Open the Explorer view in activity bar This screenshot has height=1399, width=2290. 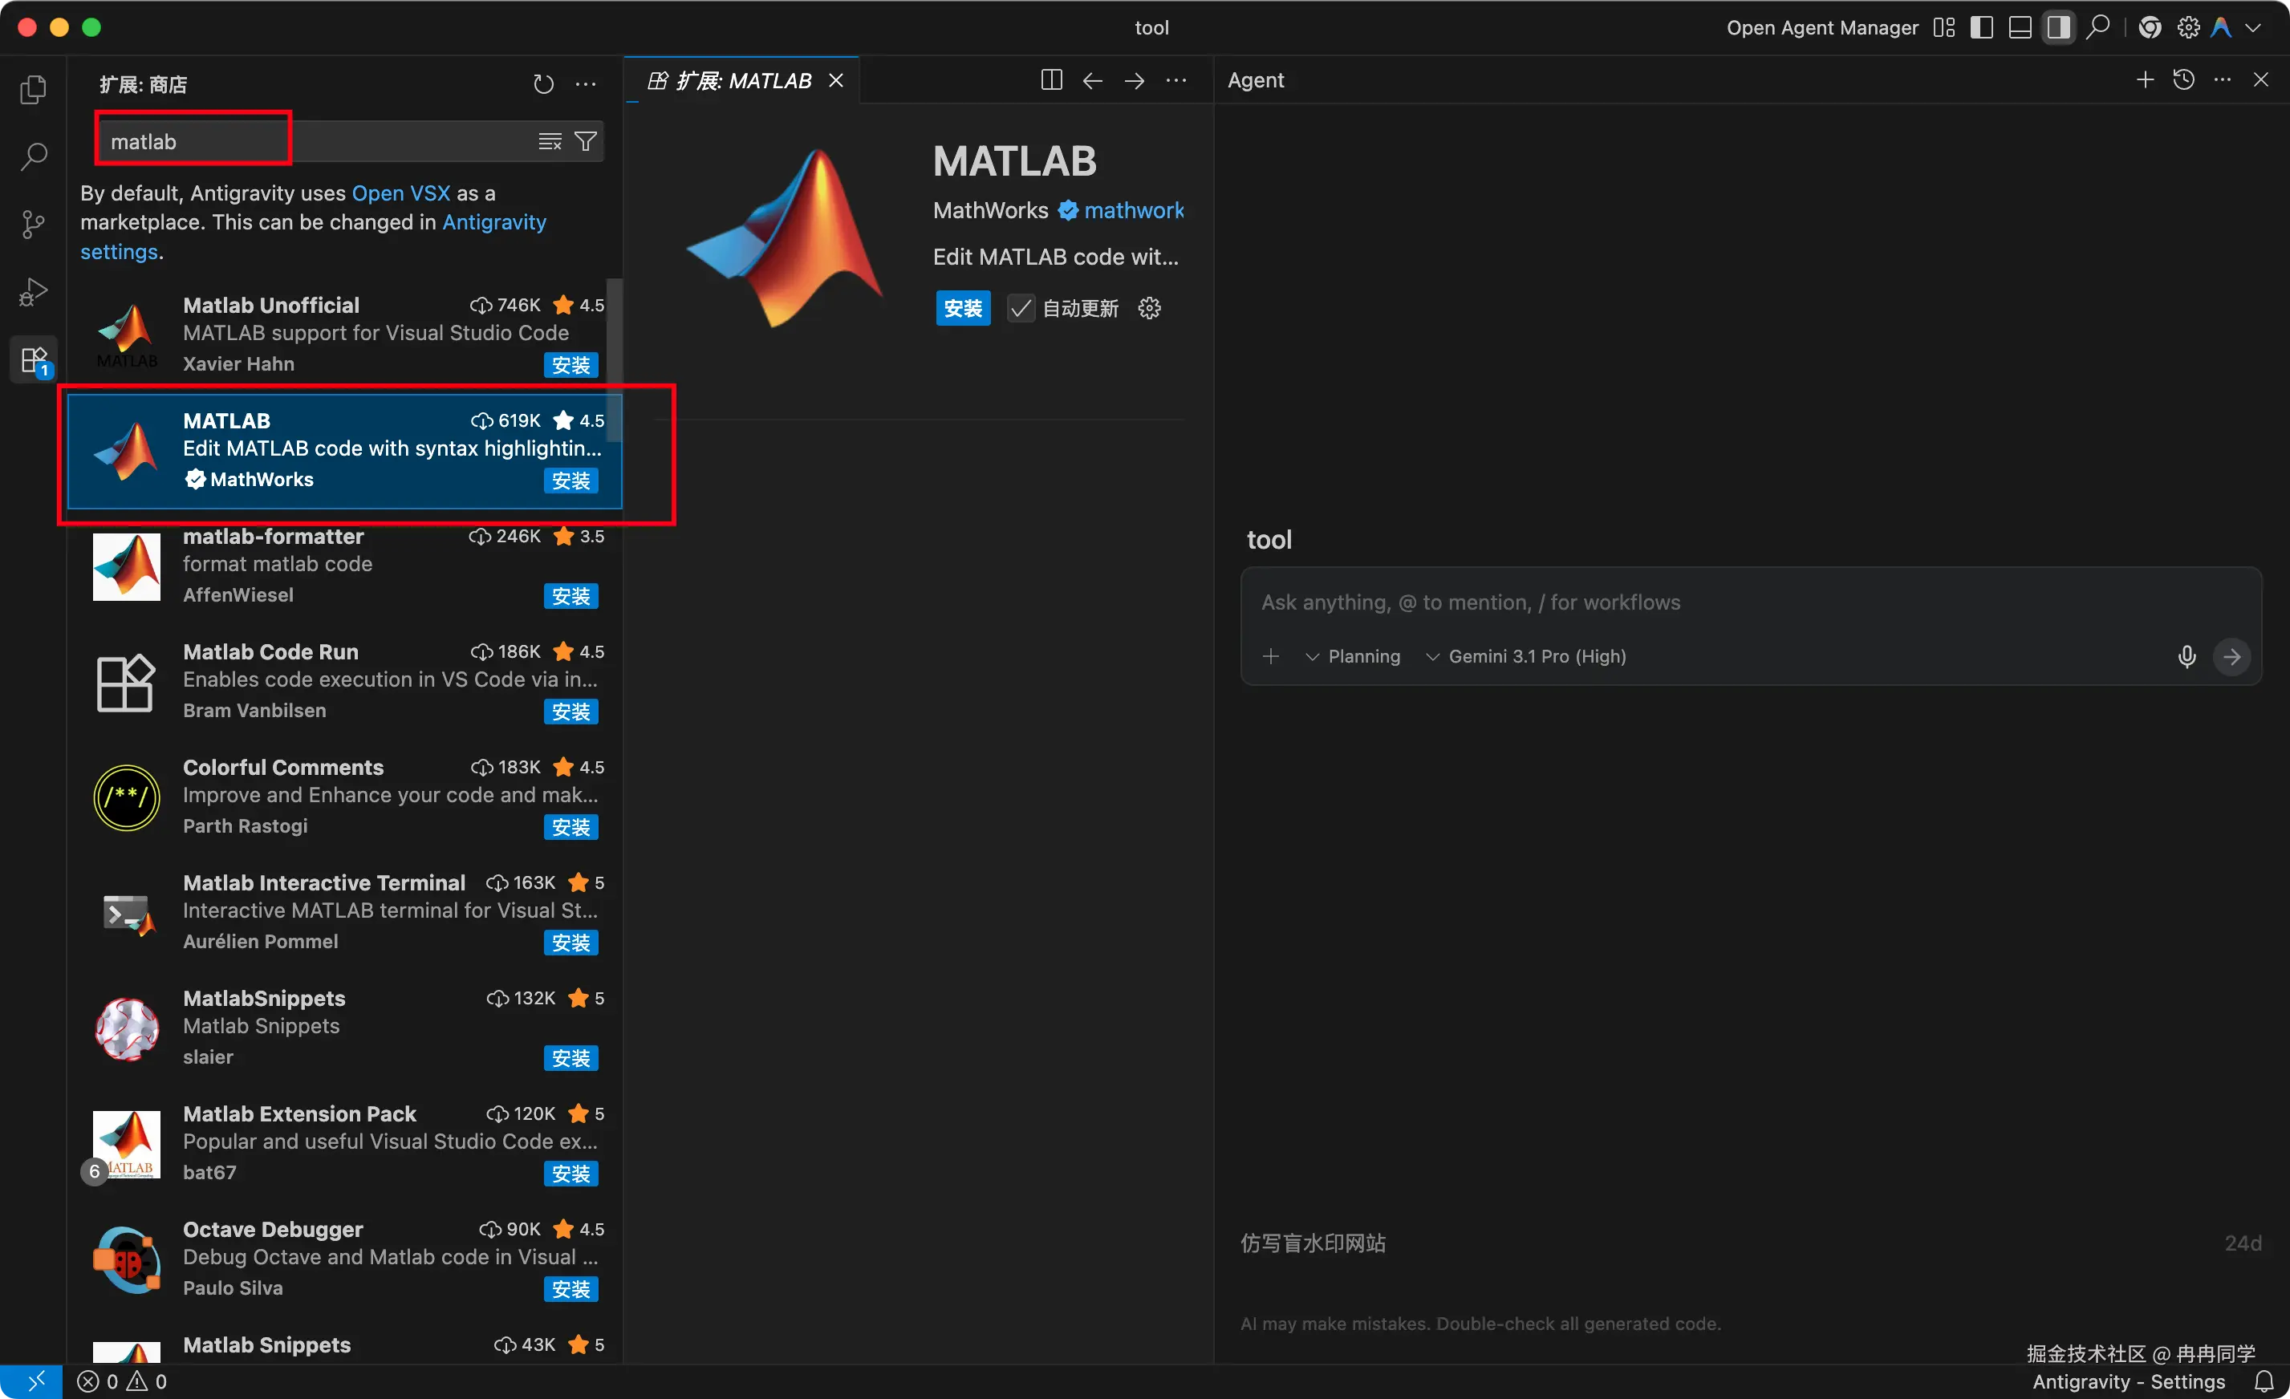tap(34, 89)
